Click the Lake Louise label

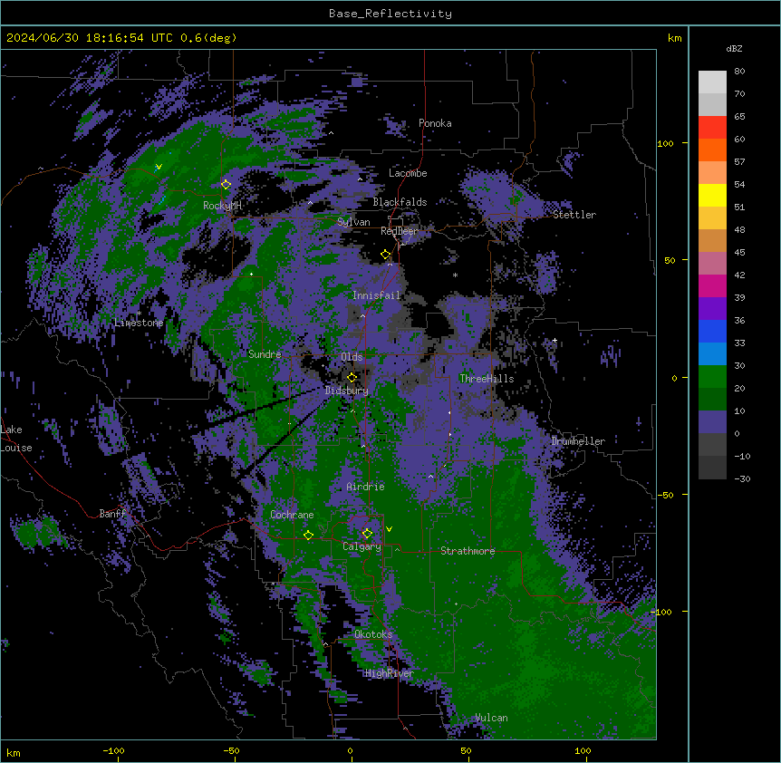(x=16, y=439)
